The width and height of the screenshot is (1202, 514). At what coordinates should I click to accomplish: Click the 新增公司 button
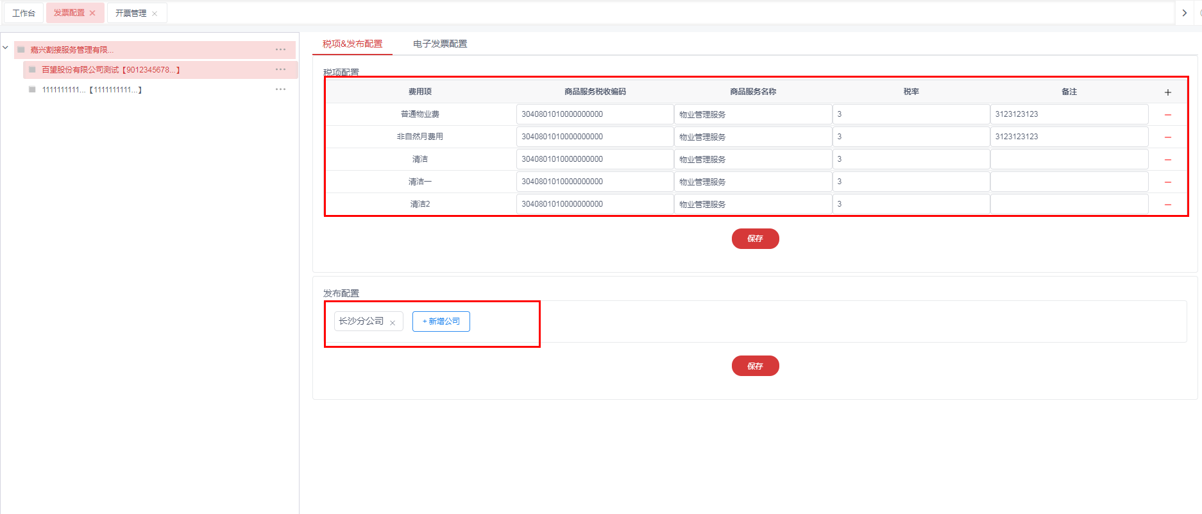pos(441,321)
